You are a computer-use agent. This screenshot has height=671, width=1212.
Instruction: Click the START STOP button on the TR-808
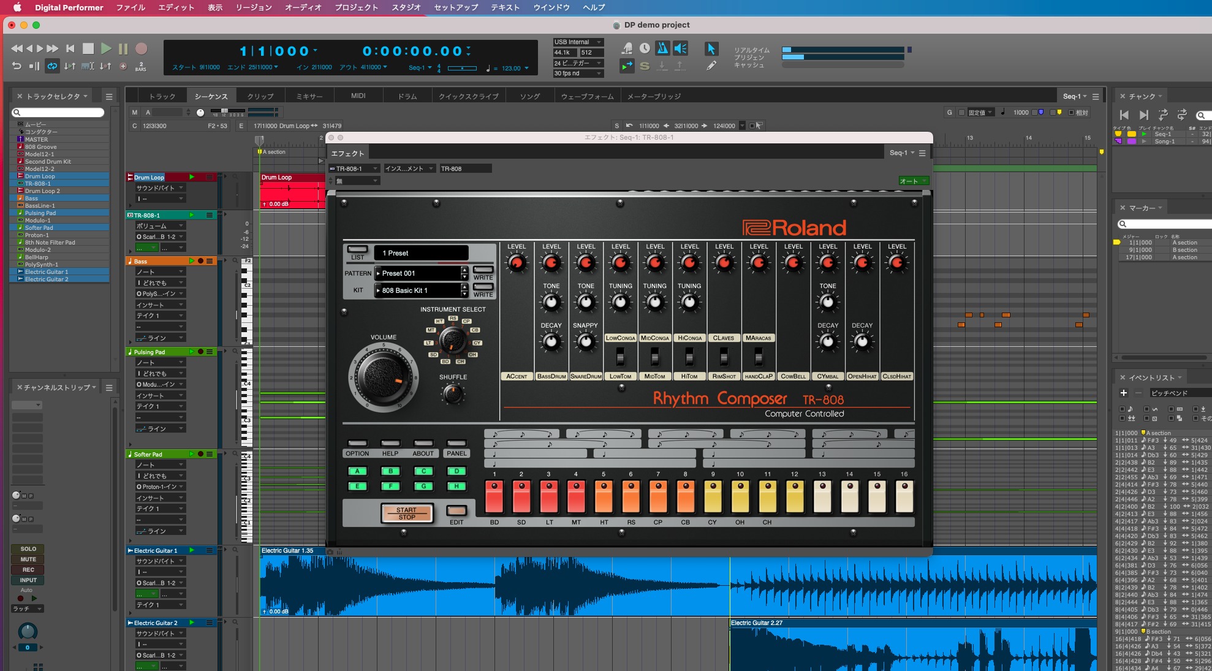click(407, 513)
